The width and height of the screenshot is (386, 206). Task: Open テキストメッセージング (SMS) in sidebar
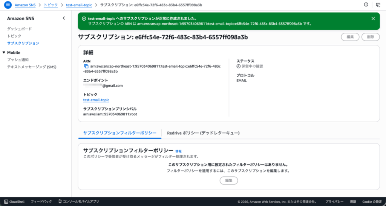pyautogui.click(x=32, y=67)
